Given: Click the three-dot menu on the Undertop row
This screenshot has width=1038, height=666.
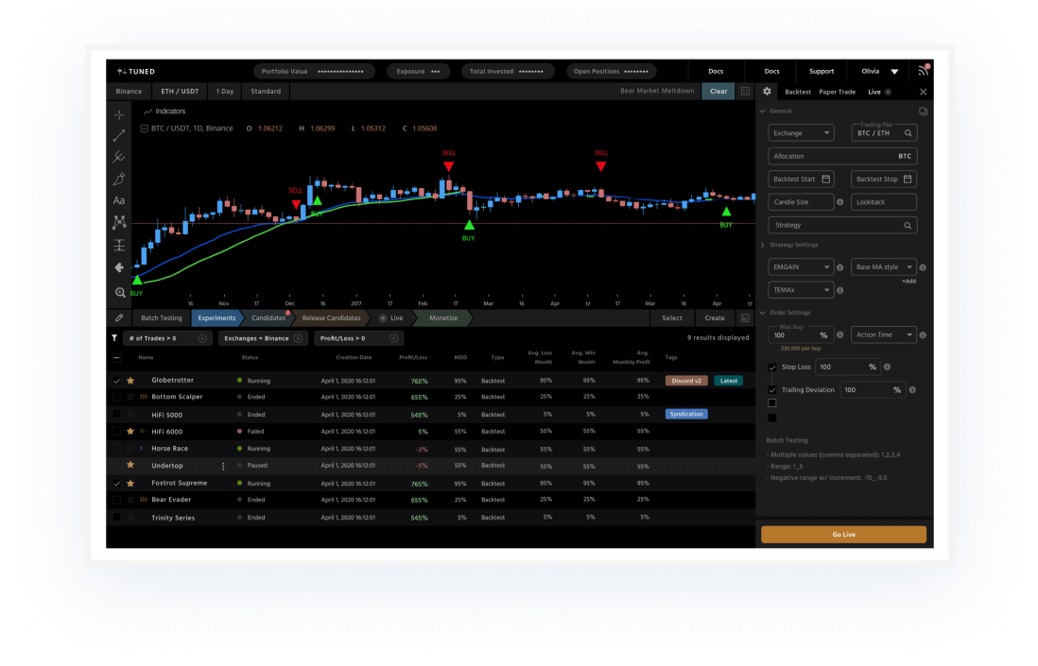Looking at the screenshot, I should point(223,467).
